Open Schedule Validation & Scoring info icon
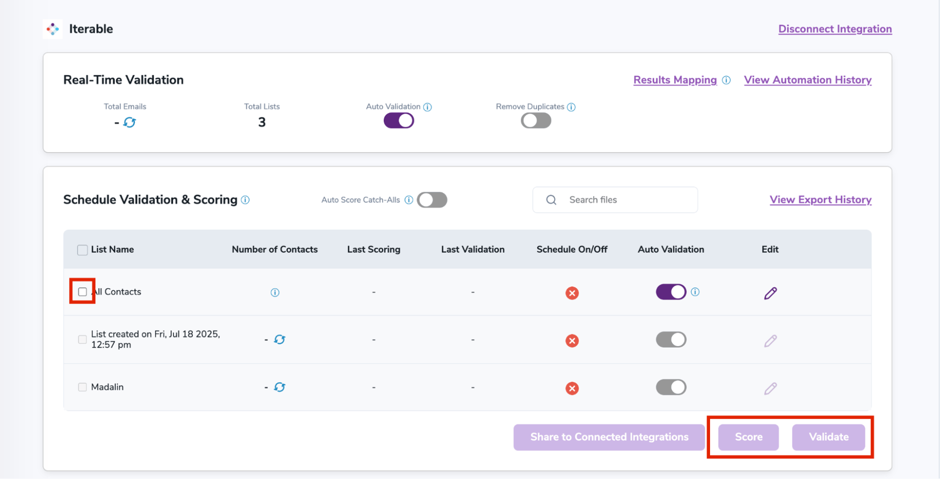This screenshot has width=940, height=479. pyautogui.click(x=245, y=200)
